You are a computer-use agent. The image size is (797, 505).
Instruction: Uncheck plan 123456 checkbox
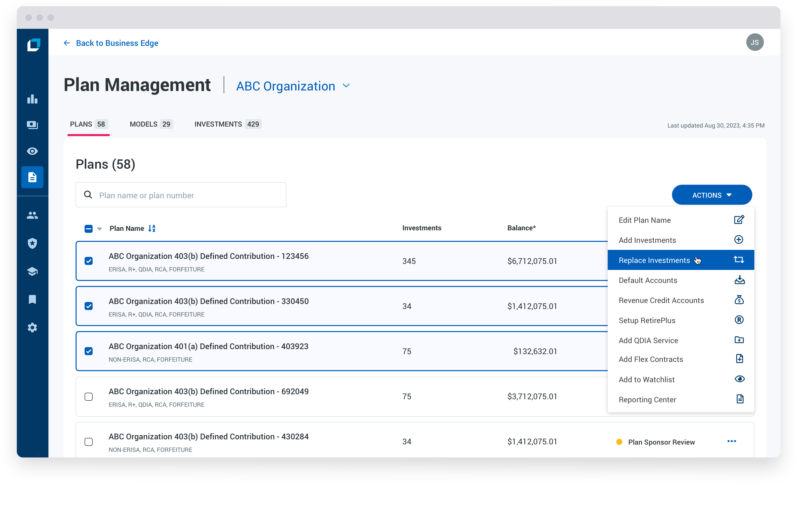tap(88, 261)
